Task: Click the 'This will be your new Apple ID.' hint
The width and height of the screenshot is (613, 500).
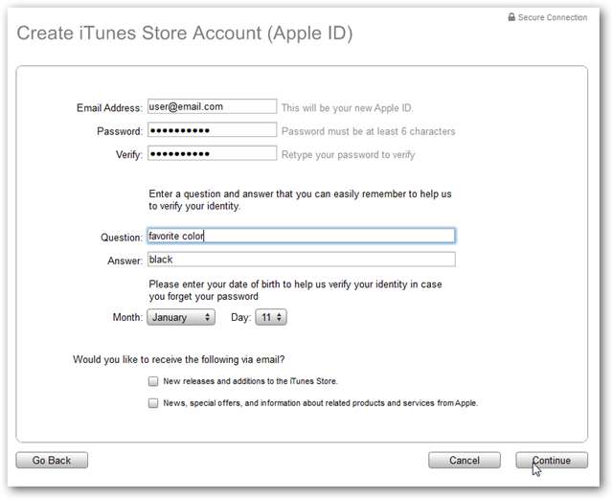Action: coord(347,108)
